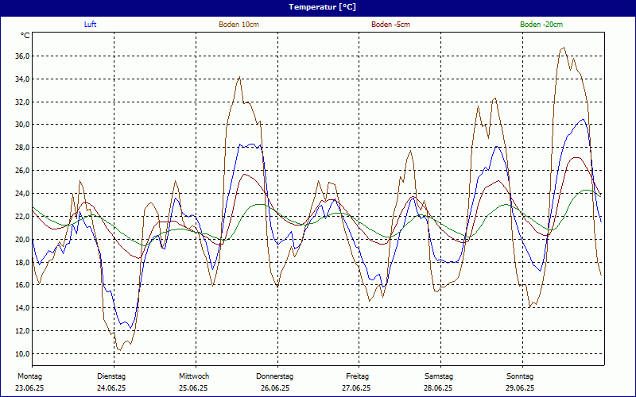Click the '26.06.25' date label
The image size is (636, 397).
point(275,388)
